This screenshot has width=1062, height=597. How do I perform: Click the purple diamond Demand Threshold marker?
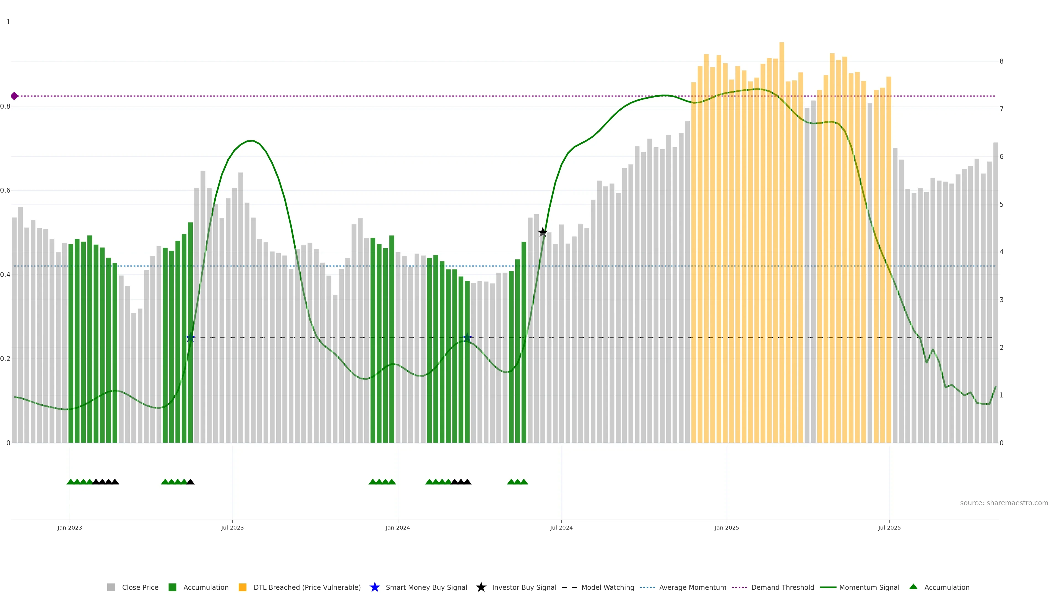(14, 96)
